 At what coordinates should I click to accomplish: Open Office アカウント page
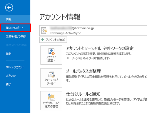pos(15,67)
